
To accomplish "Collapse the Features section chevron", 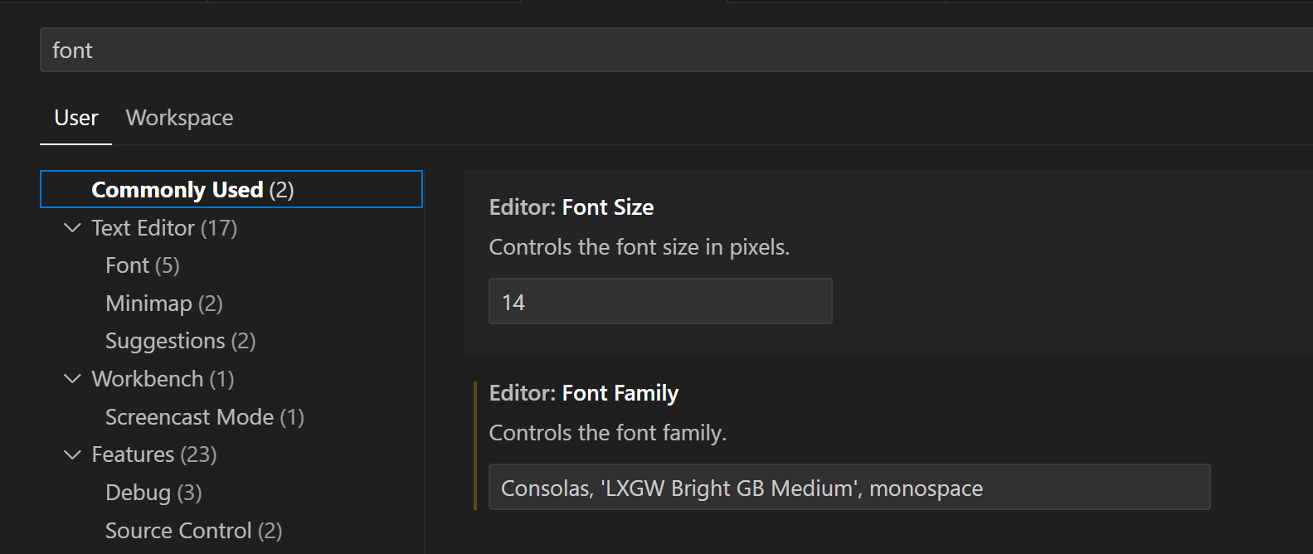I will click(73, 454).
